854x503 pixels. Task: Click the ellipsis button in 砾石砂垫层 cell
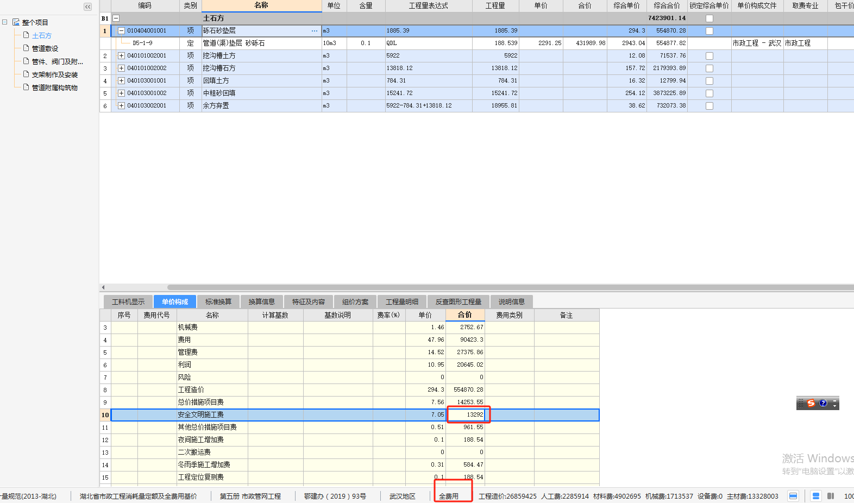click(315, 31)
